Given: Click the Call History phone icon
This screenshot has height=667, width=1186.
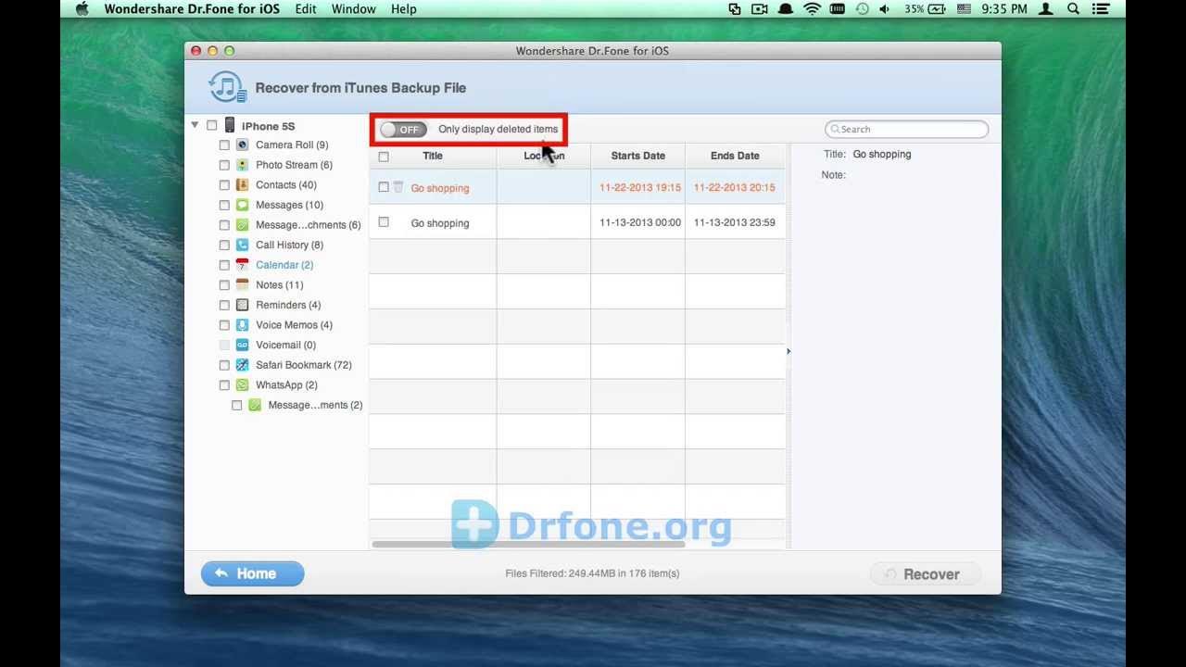Looking at the screenshot, I should pos(242,245).
